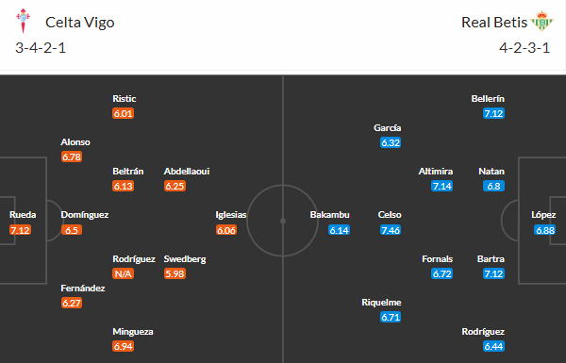Click Riquelme's name on the pitch
Screen dimensions: 566x363
381,303
